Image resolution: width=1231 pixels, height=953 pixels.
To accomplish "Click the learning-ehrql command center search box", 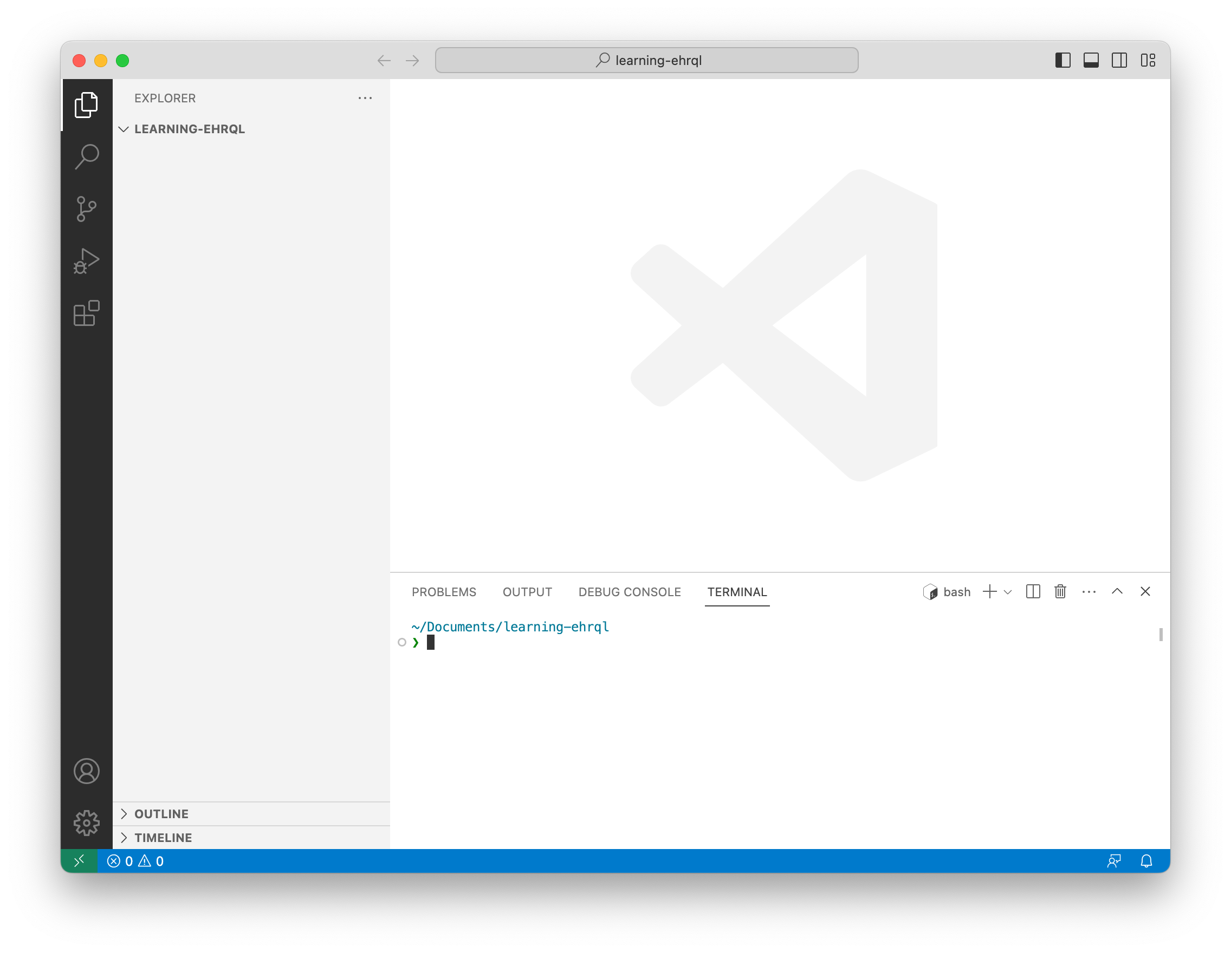I will point(646,60).
